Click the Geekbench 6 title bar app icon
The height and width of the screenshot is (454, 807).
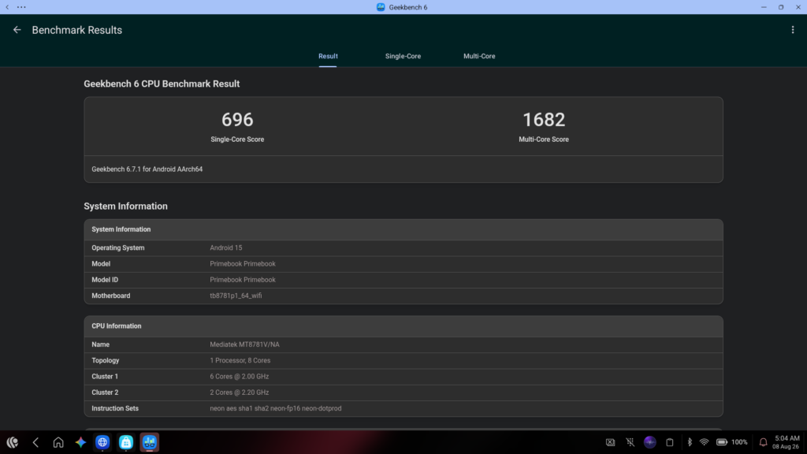point(381,7)
